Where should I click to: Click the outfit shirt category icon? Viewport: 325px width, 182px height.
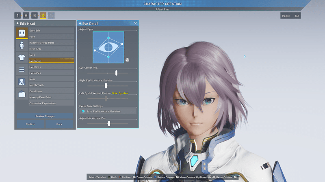click(x=22, y=57)
